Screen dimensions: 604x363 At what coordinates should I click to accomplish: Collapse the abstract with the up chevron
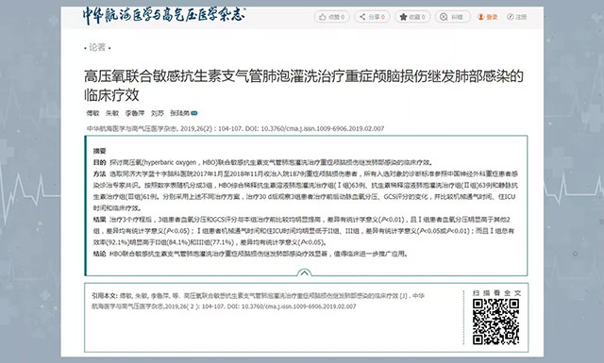(x=304, y=272)
